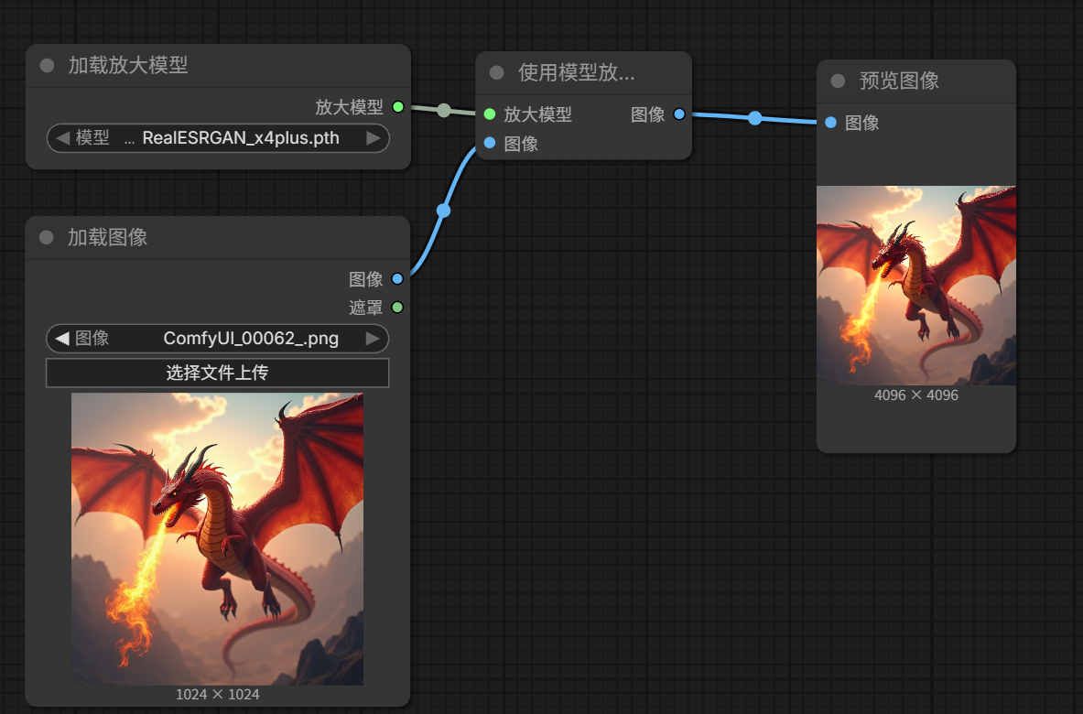This screenshot has height=714, width=1083.
Task: Click the 选择文件上传 upload button
Action: click(217, 373)
